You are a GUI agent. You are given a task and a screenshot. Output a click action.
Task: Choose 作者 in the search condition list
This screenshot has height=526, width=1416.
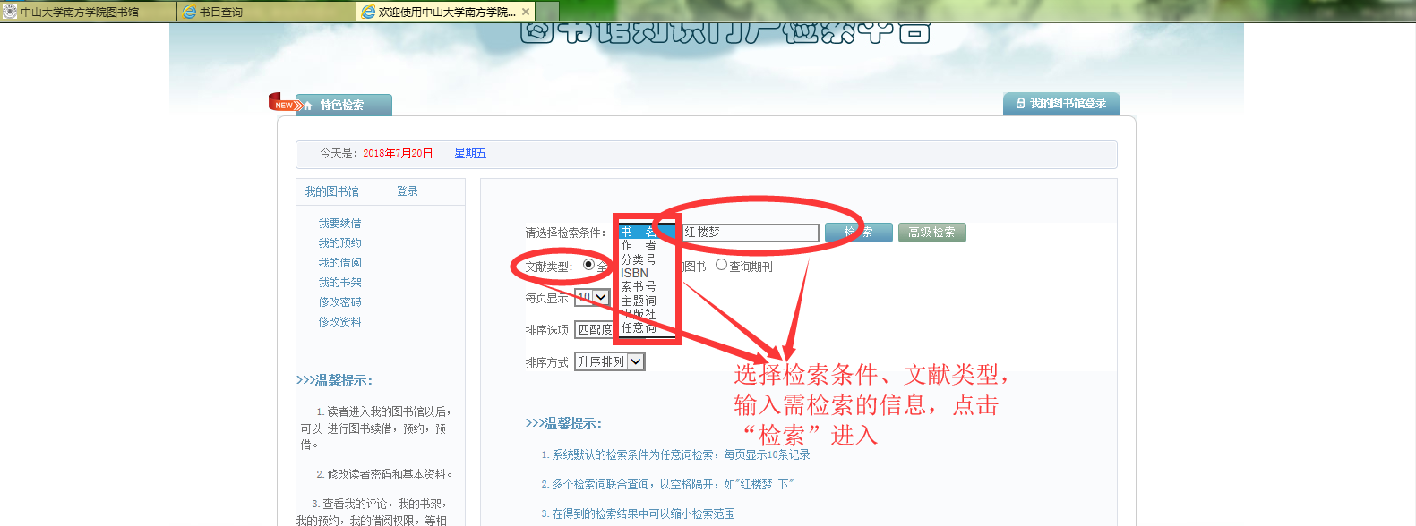(x=639, y=245)
